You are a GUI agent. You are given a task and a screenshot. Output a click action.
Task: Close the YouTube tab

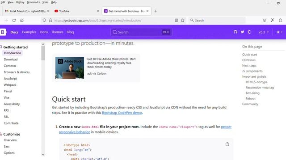(98, 11)
